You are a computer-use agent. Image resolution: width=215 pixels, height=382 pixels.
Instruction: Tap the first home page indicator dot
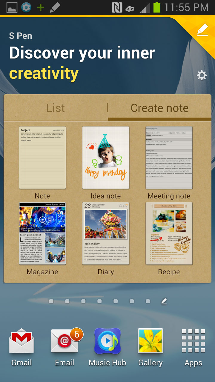coord(51,301)
